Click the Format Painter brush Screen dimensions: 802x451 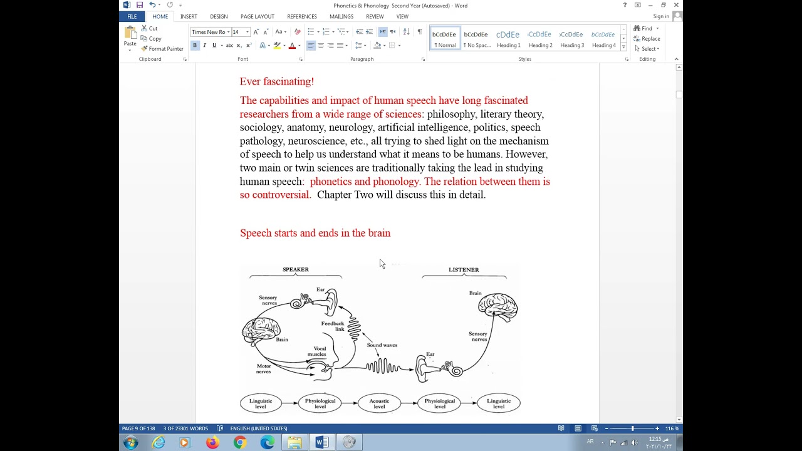144,48
